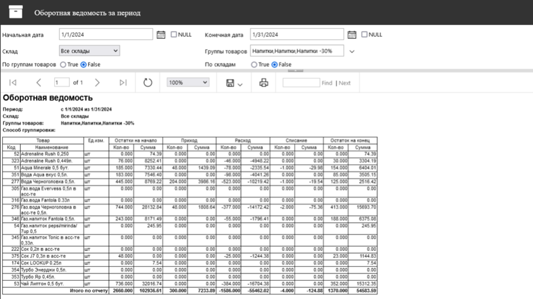
Task: Click the current page number field
Action: 61,83
